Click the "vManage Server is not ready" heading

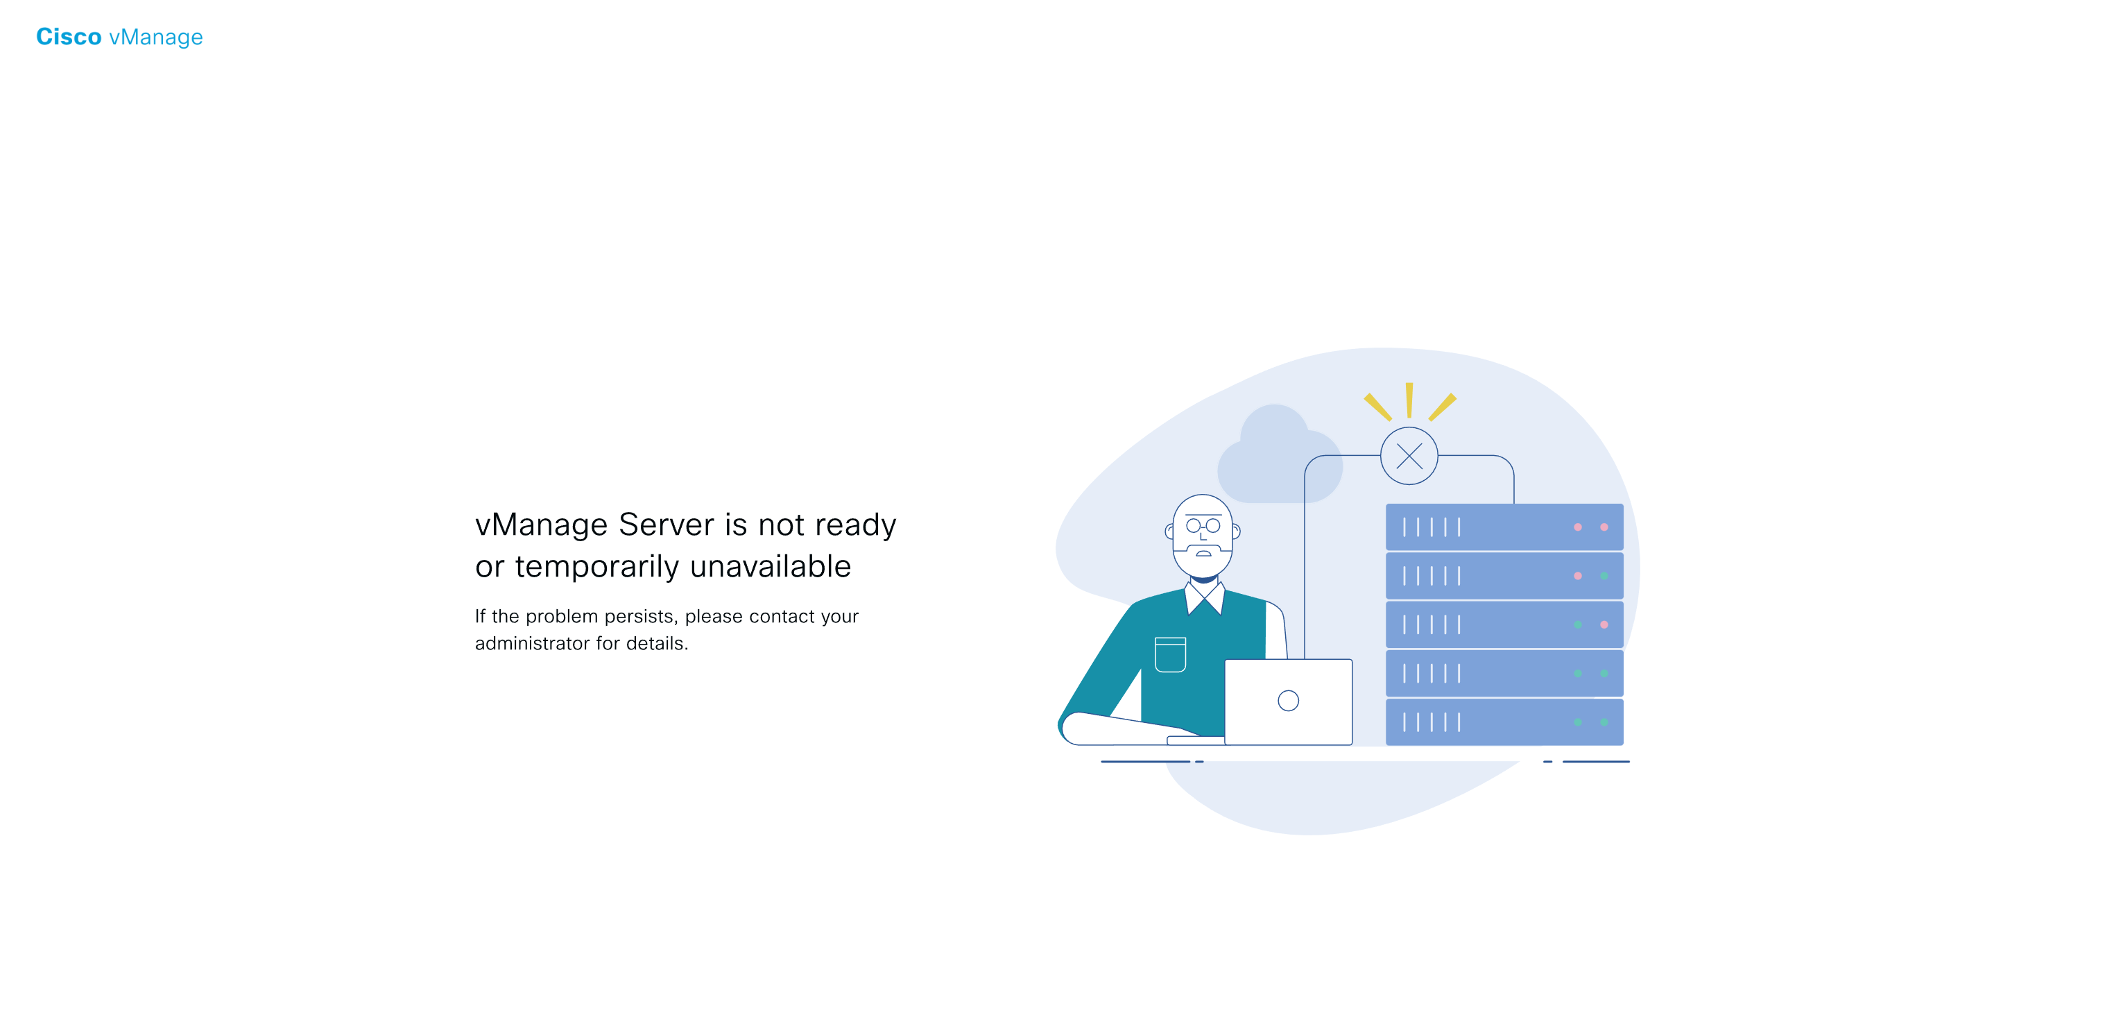(685, 525)
